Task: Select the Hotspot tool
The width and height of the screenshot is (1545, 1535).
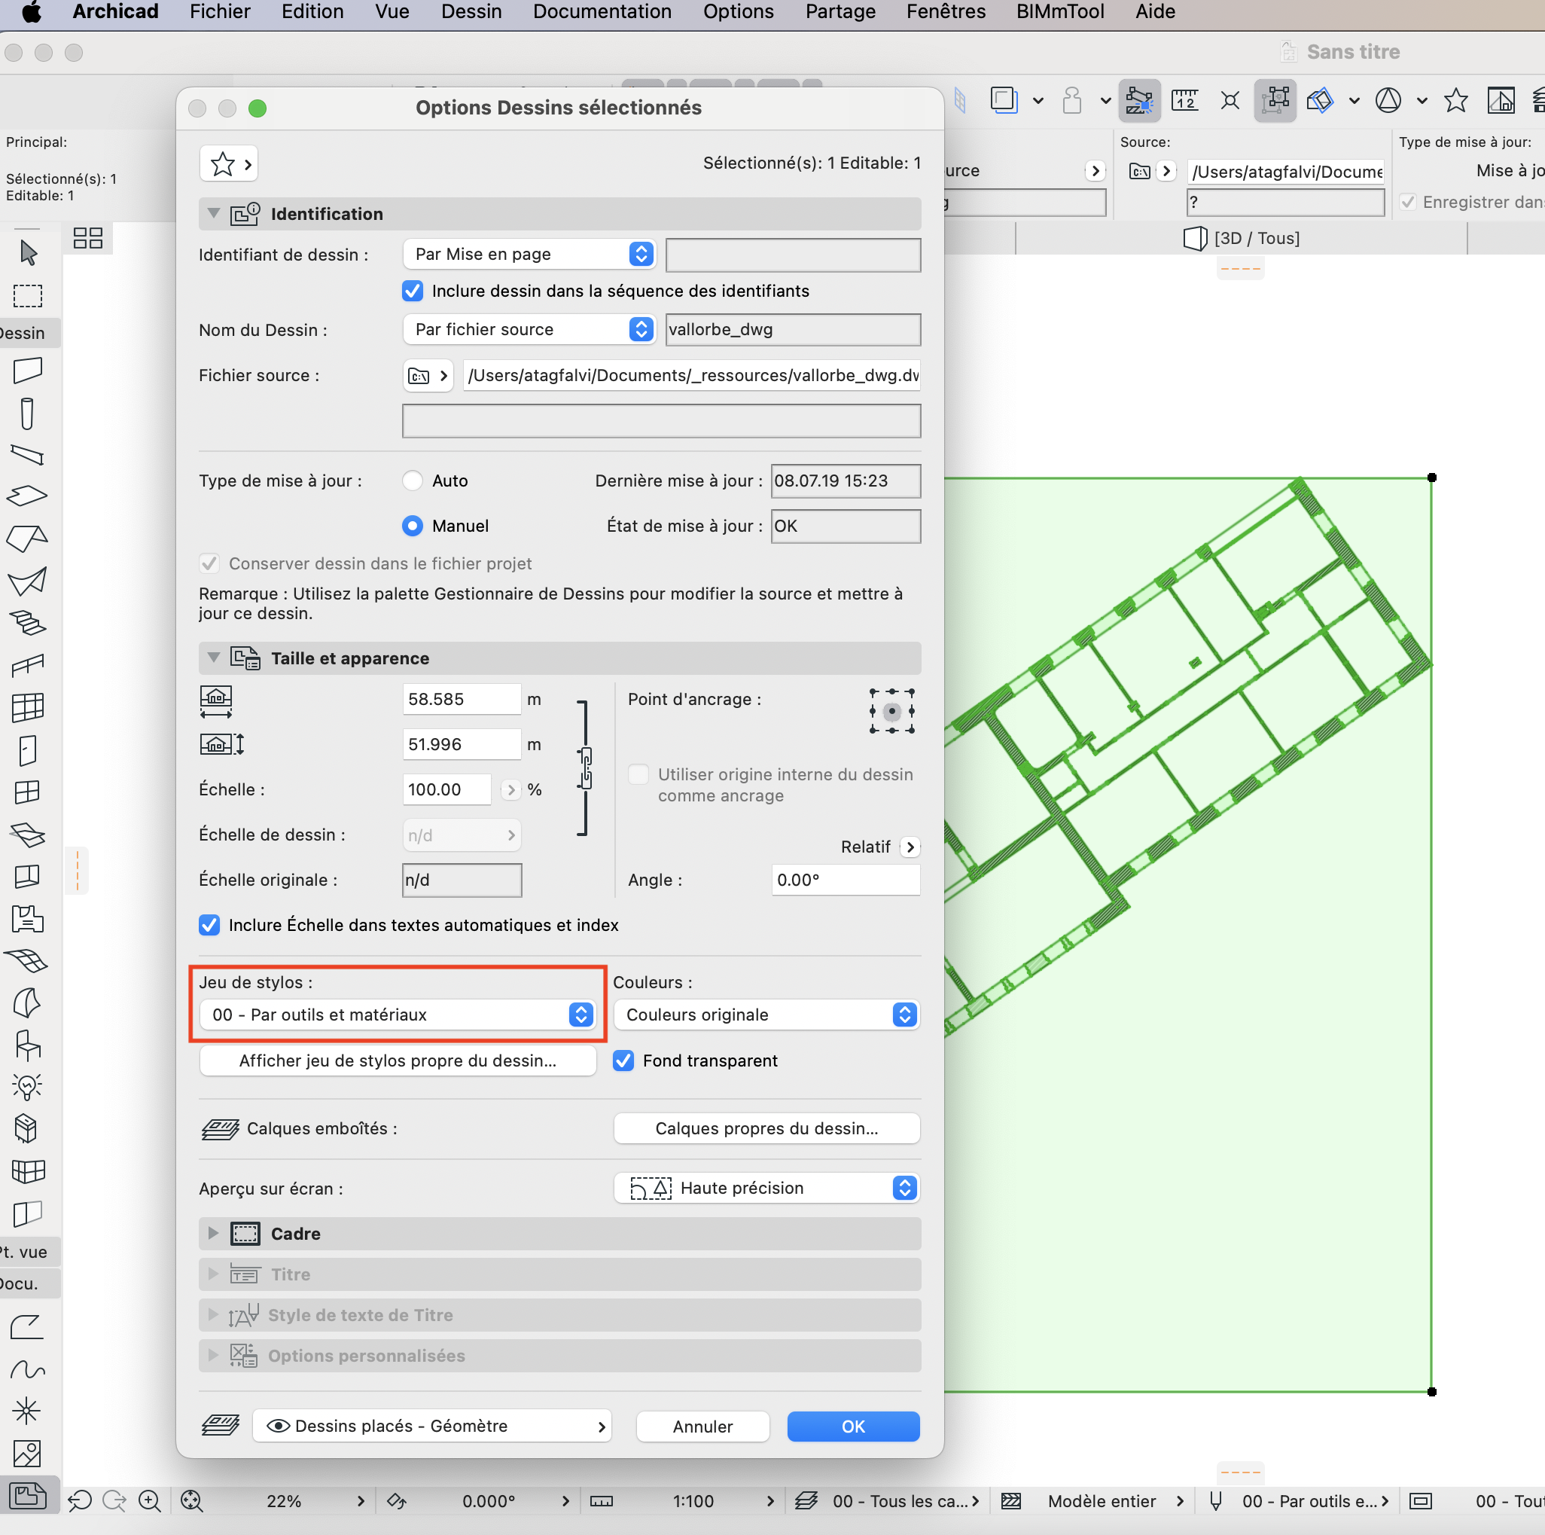Action: 28,1410
